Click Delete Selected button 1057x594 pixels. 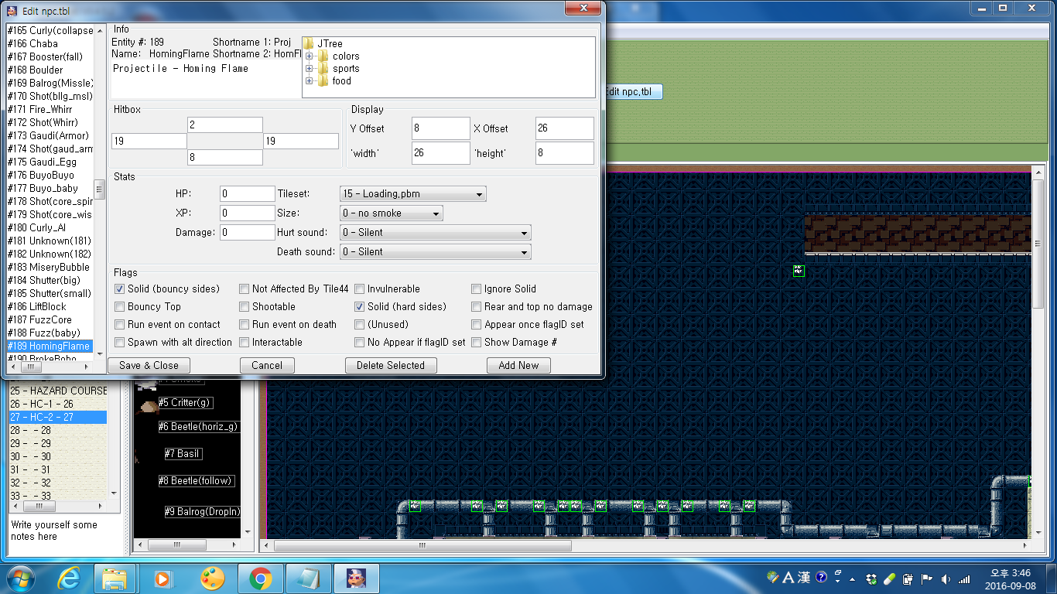coord(391,365)
